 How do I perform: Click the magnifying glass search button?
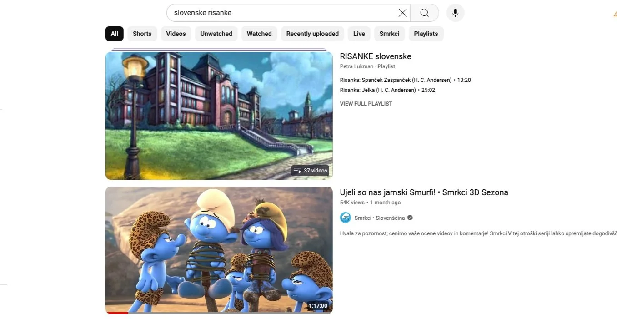point(424,13)
